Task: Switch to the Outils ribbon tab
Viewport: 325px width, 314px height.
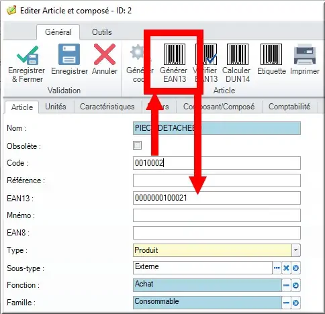Action: (x=102, y=32)
